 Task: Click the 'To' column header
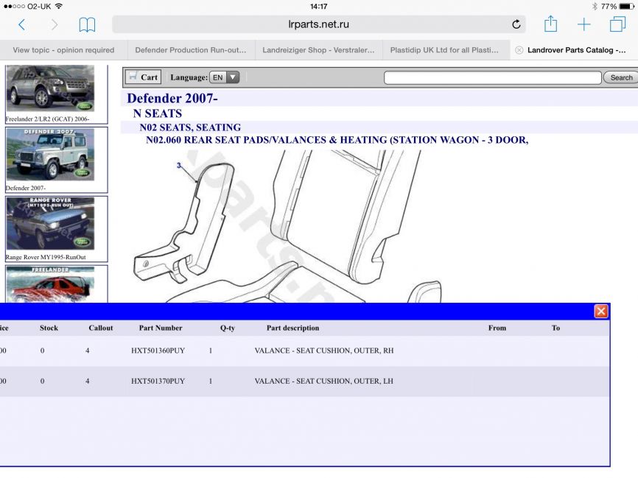(555, 328)
